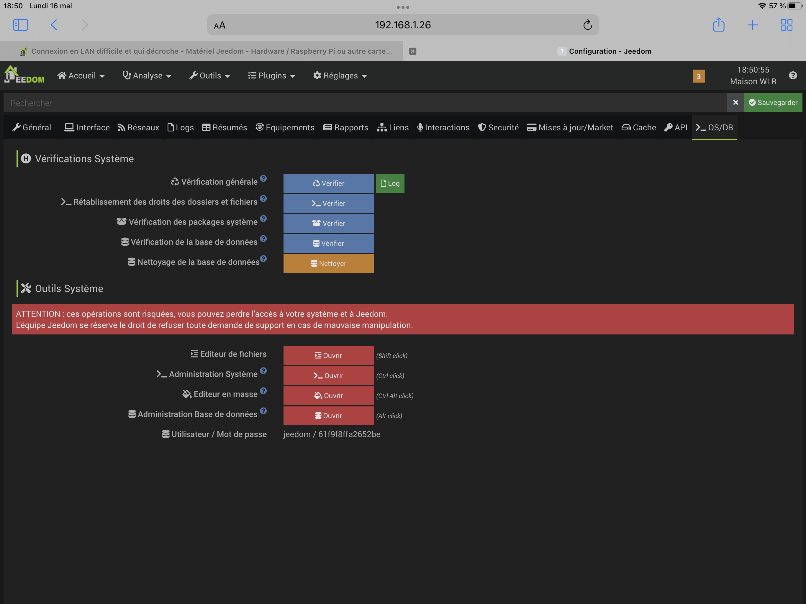Tap the page reload icon
This screenshot has height=604, width=806.
click(x=587, y=25)
